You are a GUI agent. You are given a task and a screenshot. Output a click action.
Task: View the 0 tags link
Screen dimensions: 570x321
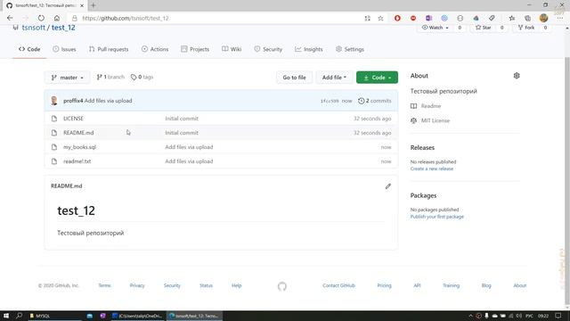coord(142,78)
